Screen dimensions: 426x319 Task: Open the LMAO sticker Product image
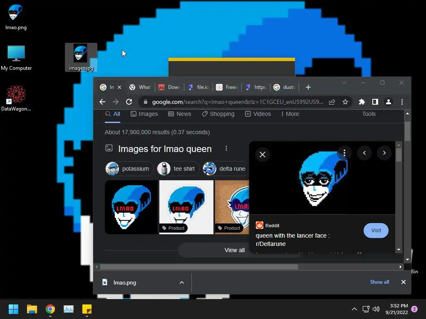(x=186, y=207)
